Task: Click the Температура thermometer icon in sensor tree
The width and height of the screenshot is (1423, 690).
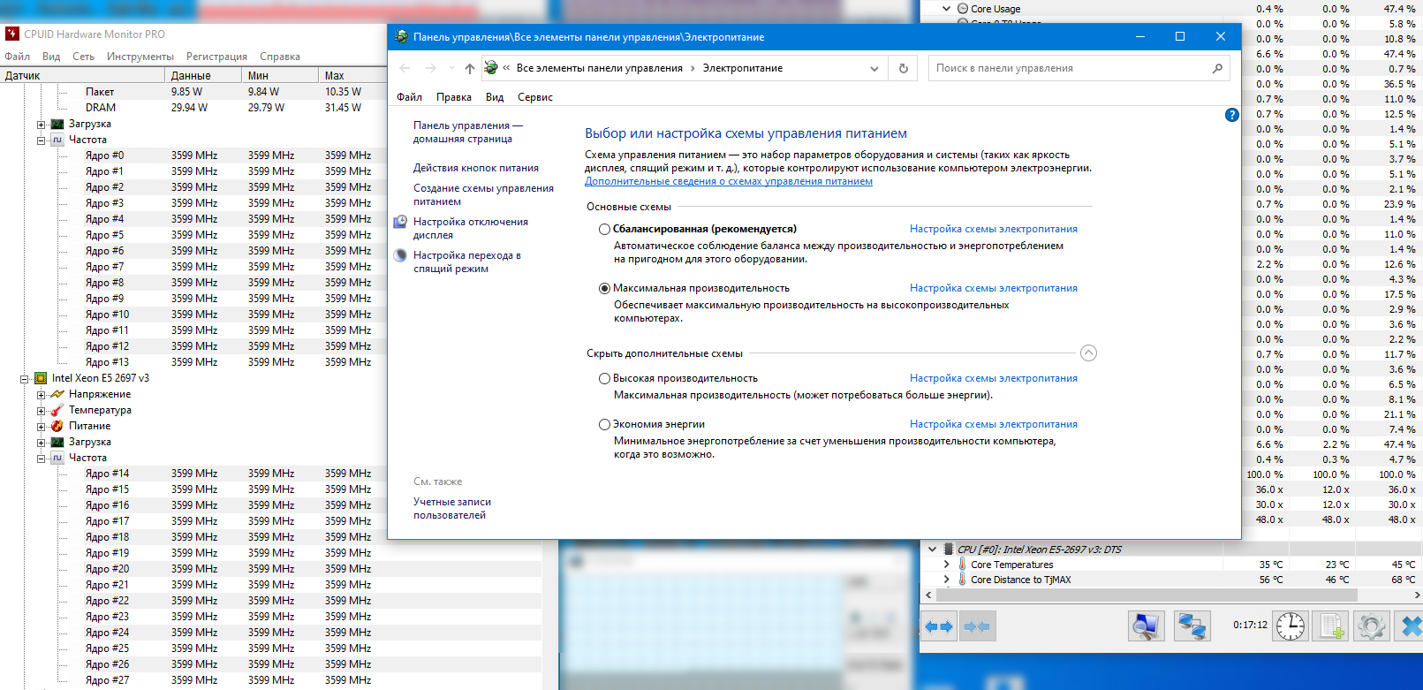Action: point(57,410)
